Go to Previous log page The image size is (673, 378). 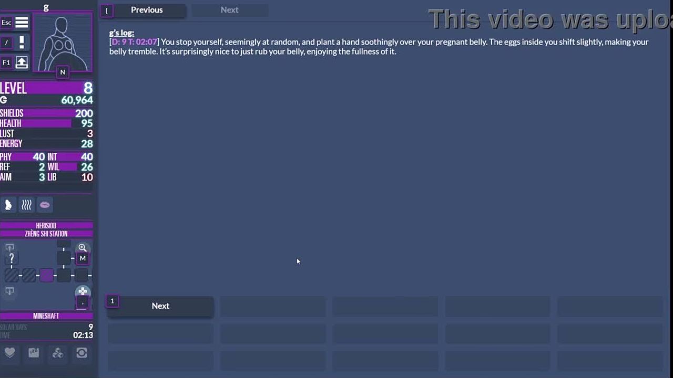point(147,10)
